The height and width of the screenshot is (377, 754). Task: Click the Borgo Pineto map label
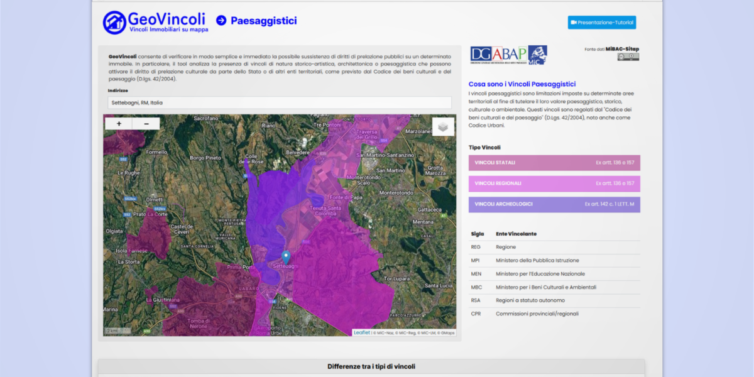[x=206, y=157]
